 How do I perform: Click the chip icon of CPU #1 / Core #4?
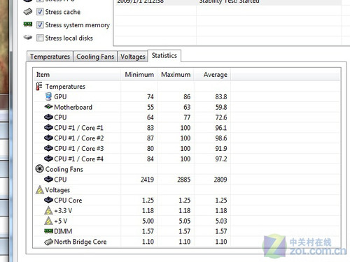tap(48, 159)
